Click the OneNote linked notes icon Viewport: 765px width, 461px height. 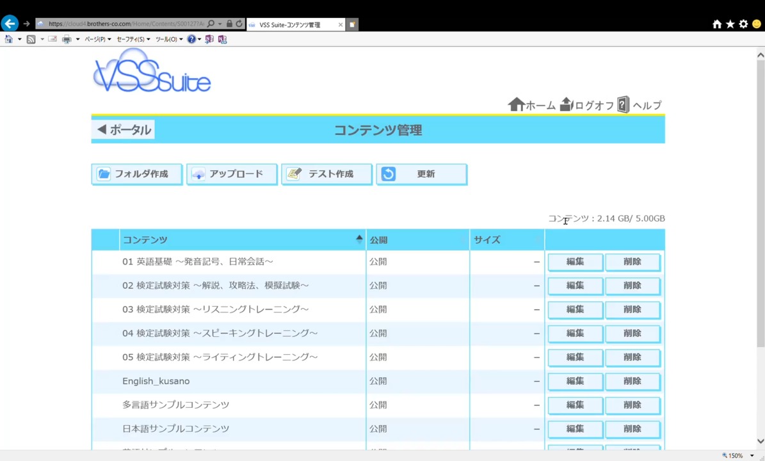223,39
